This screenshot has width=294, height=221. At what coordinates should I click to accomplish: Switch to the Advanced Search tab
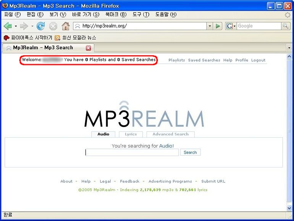click(170, 134)
